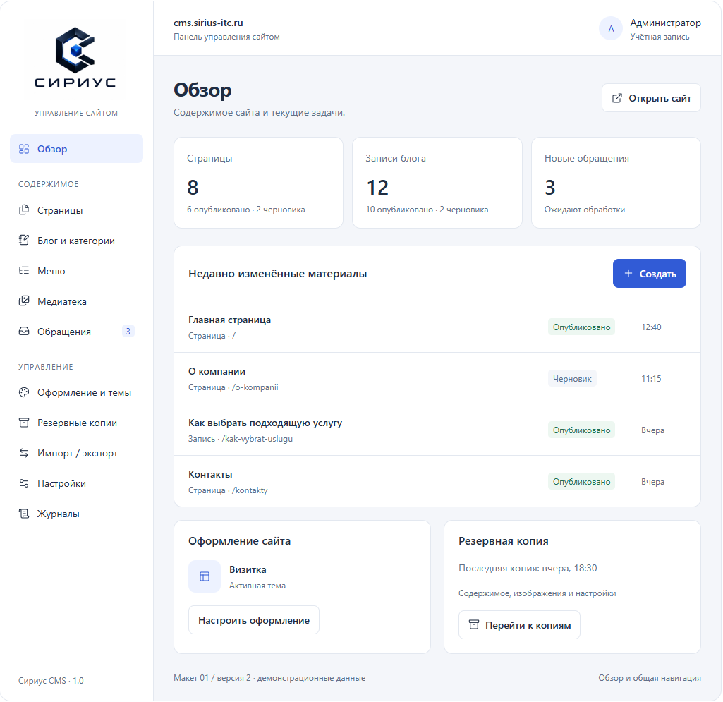
Task: Click the Страницы pages icon in sidebar
Action: coord(24,210)
